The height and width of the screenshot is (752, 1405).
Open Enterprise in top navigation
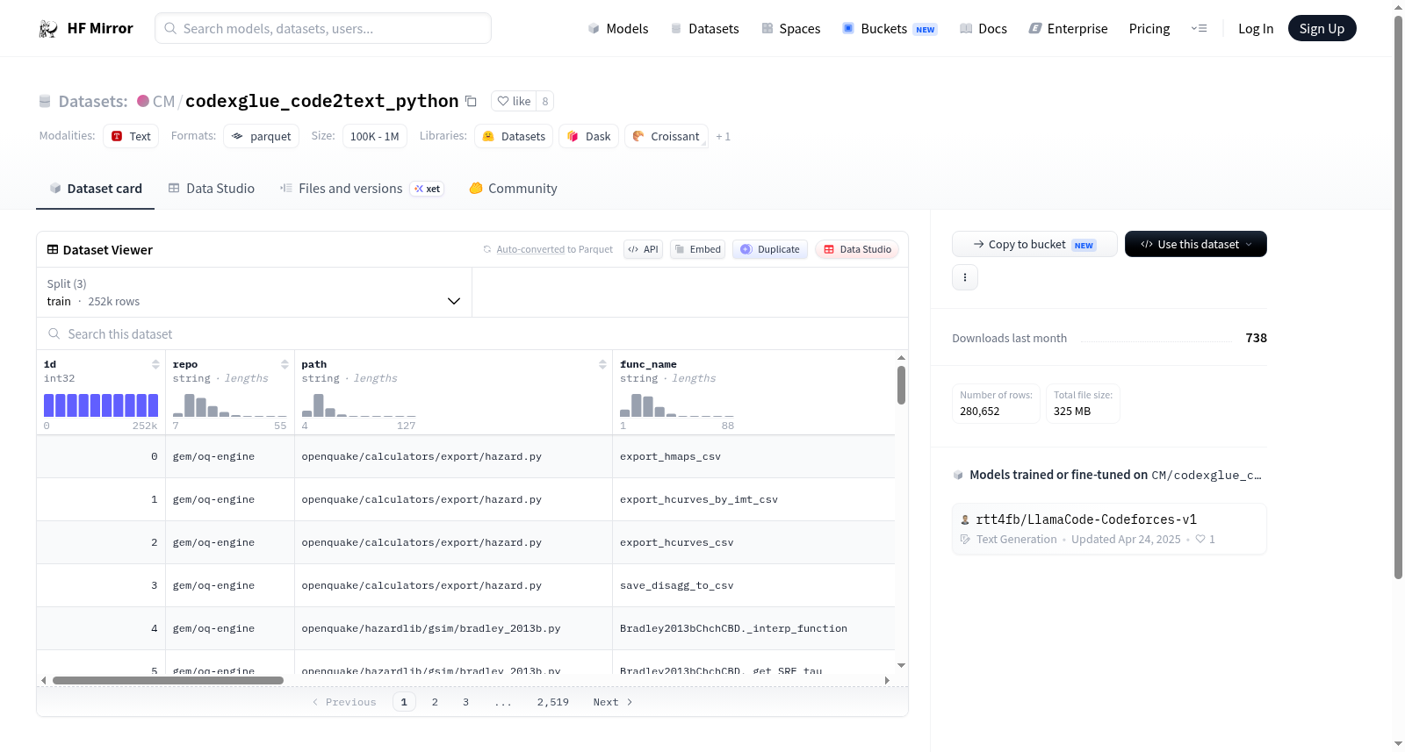tap(1068, 29)
